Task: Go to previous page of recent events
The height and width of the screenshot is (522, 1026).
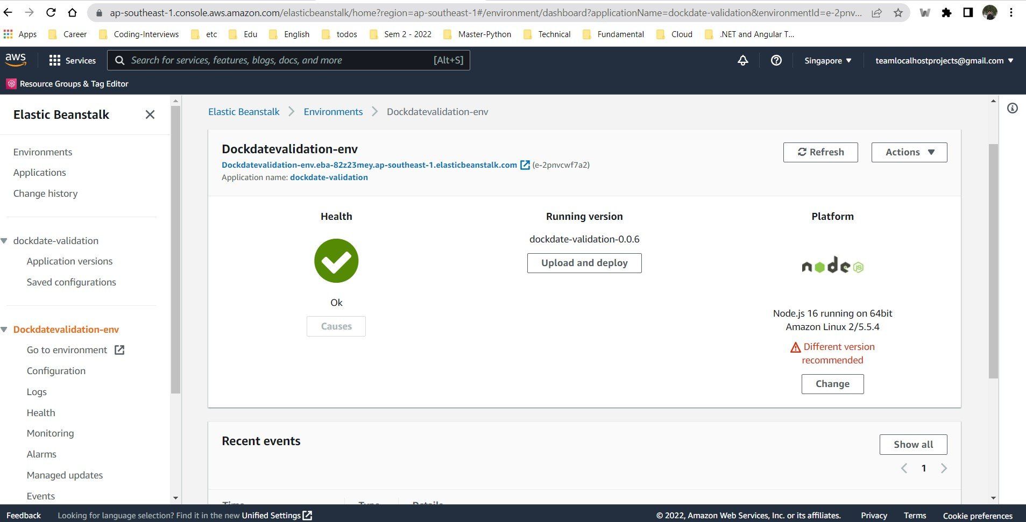Action: 904,468
